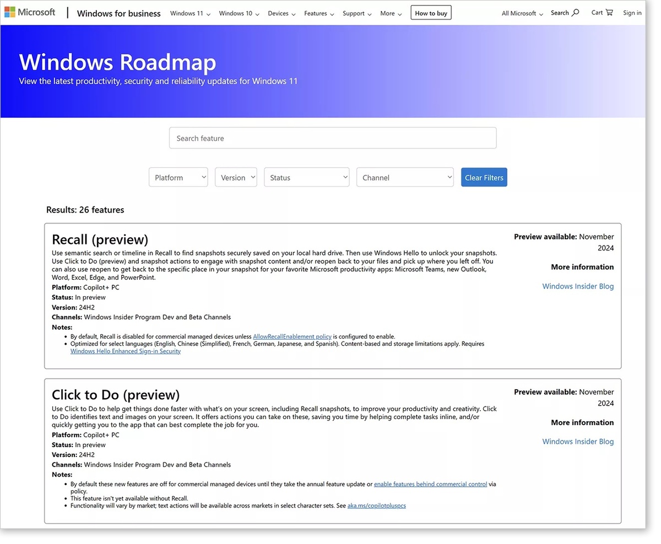Open Windows Insider Blog link for Click to Do
This screenshot has height=544, width=661.
[x=578, y=442]
